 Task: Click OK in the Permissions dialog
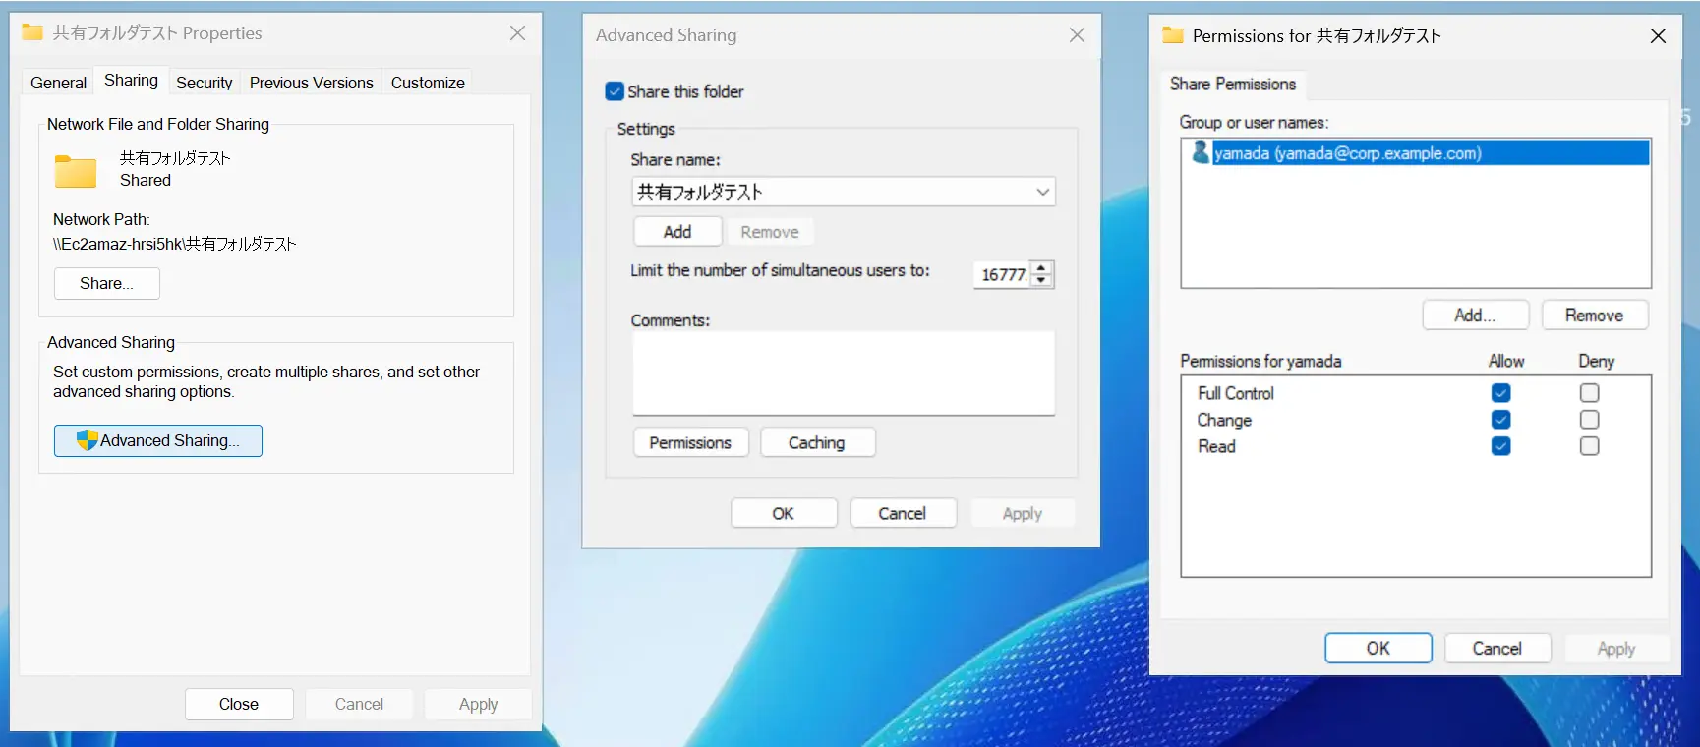click(x=1378, y=649)
